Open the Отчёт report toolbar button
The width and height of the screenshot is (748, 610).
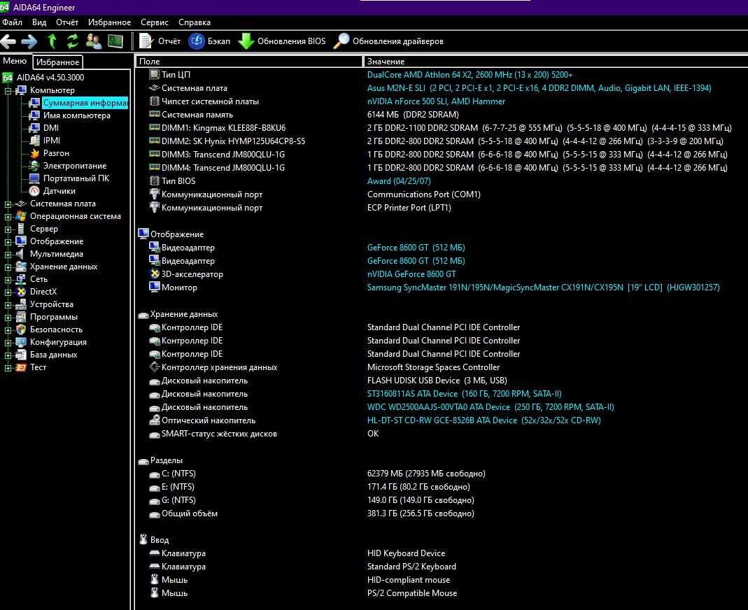(160, 41)
